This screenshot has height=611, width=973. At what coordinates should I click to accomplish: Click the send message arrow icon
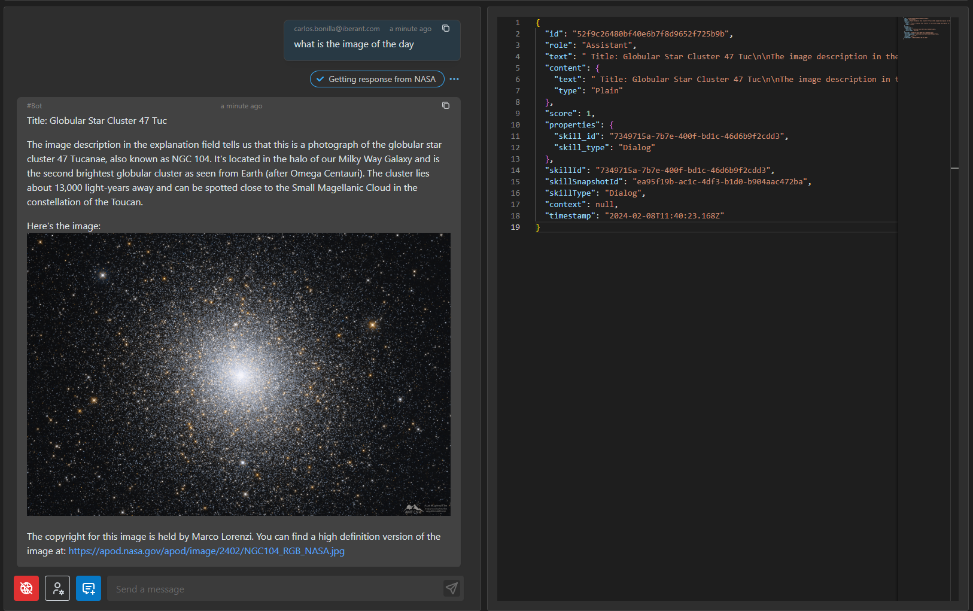pos(452,588)
